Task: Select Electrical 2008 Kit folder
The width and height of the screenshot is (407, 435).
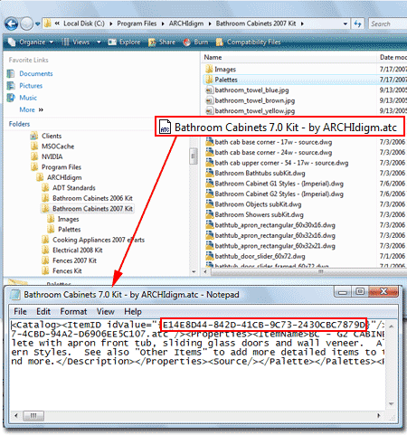Action: [78, 251]
